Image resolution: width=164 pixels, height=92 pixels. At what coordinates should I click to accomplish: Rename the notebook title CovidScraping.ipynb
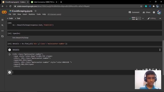pyautogui.click(x=22, y=11)
